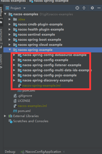Viewport: 102px width, 154px height.
Task: Open the Commit side tab
Action: pyautogui.click(x=1, y=61)
